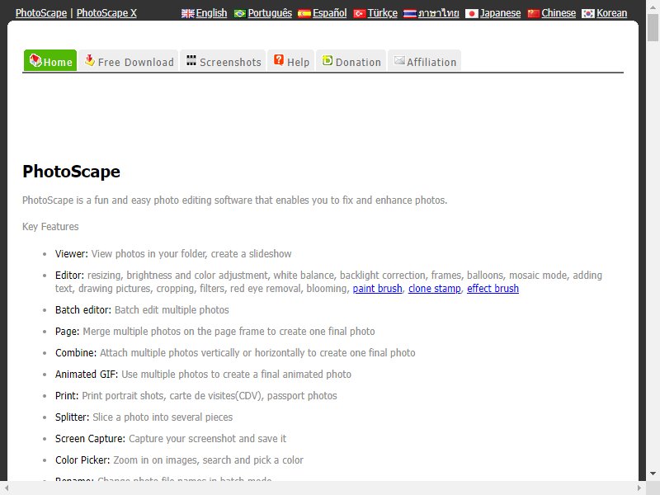Image resolution: width=660 pixels, height=495 pixels.
Task: Open the paint brush link
Action: coord(377,288)
